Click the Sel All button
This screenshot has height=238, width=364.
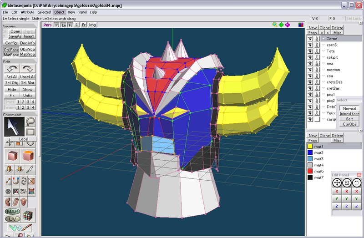[12, 76]
